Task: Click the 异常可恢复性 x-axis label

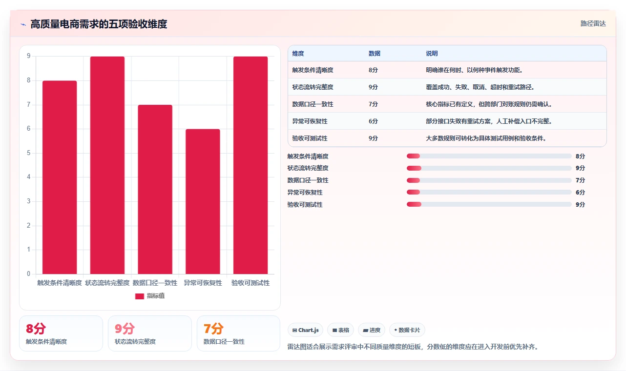Action: click(203, 283)
